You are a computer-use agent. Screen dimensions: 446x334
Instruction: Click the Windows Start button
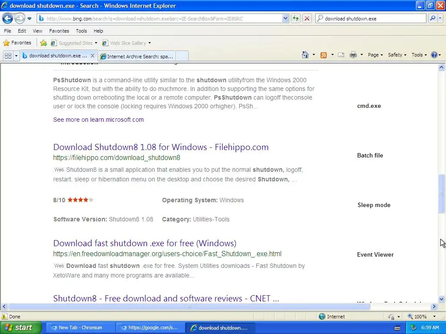click(x=20, y=328)
